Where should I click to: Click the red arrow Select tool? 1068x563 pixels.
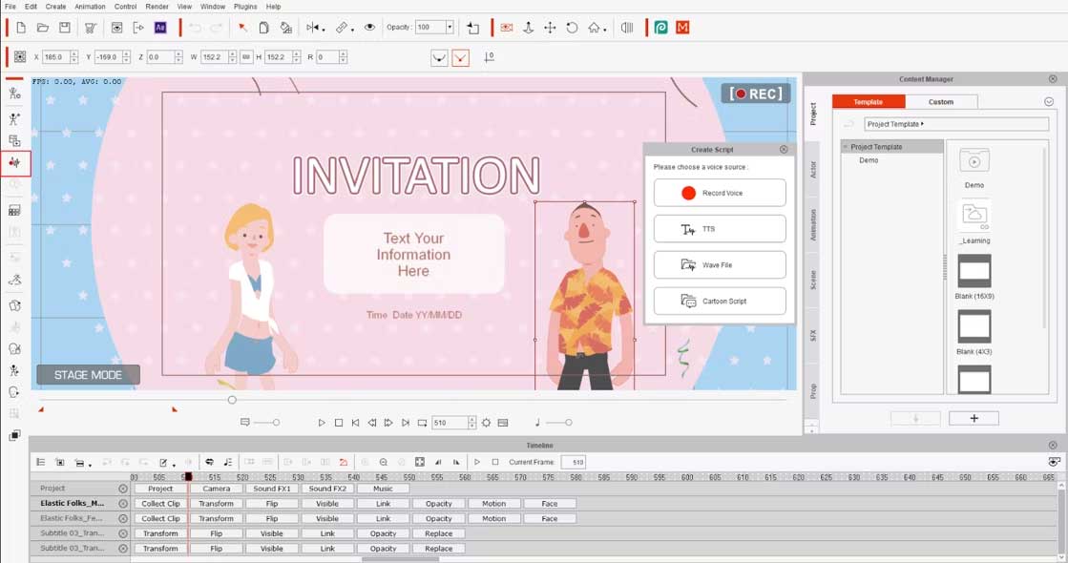tap(242, 28)
